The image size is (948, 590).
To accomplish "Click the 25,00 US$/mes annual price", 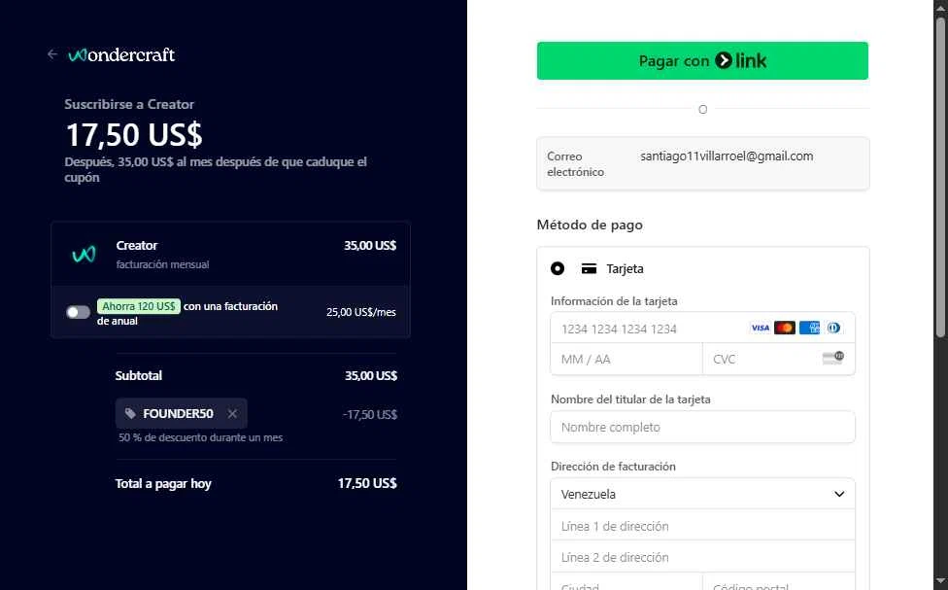I will (x=361, y=312).
